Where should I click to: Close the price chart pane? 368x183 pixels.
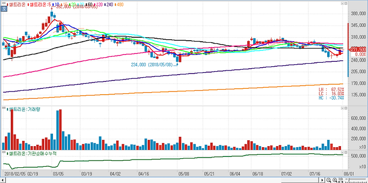(345, 4)
